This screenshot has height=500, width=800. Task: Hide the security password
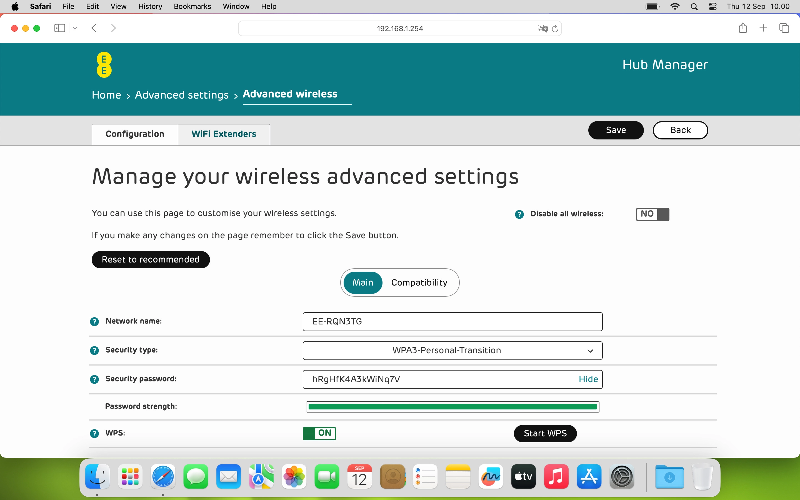588,379
